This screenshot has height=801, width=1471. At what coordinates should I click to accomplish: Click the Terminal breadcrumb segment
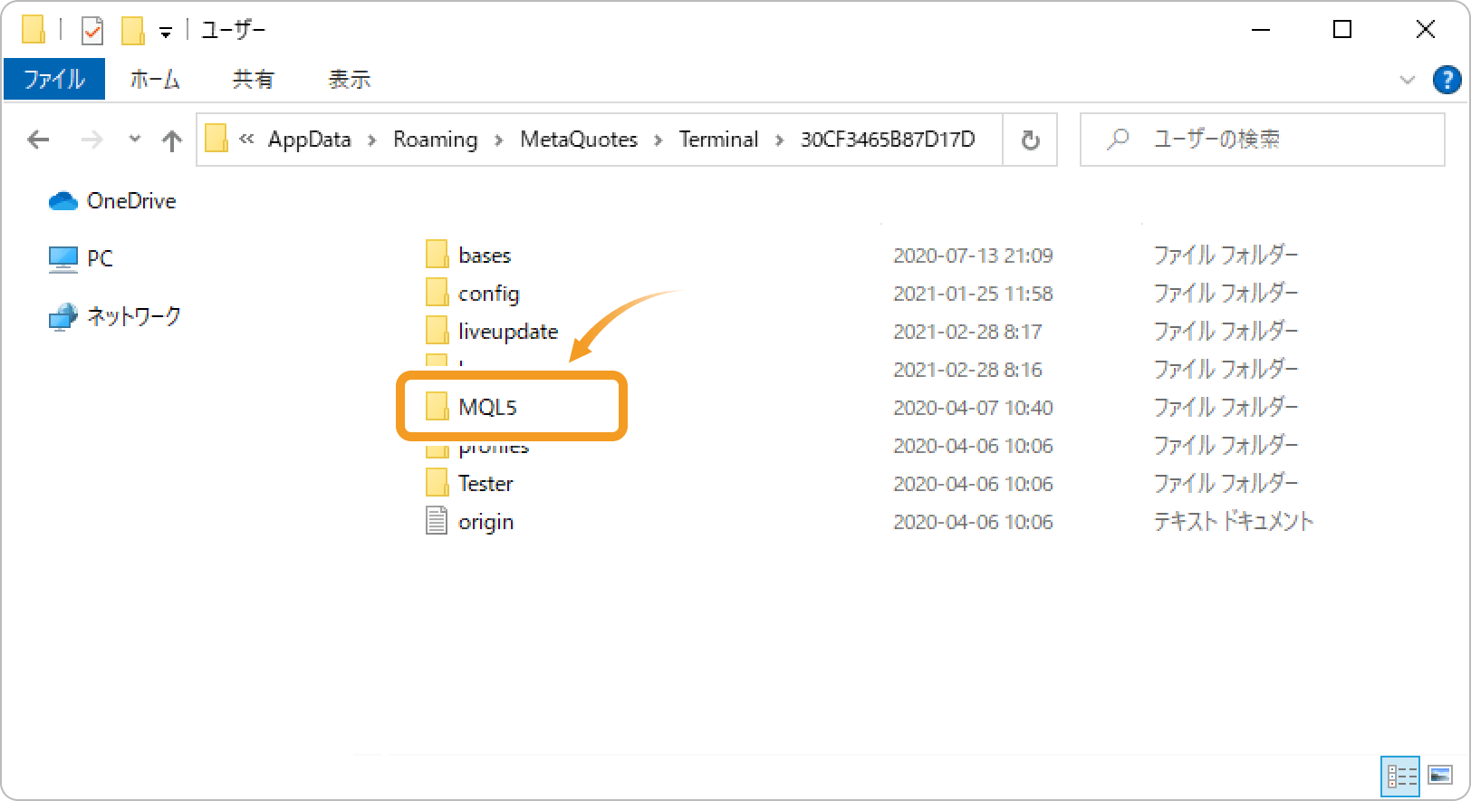[x=718, y=140]
